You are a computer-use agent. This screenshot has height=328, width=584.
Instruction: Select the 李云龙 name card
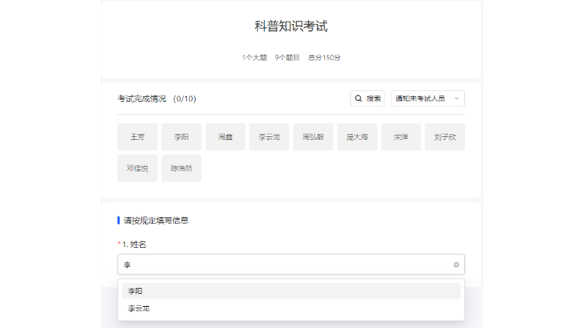point(269,137)
